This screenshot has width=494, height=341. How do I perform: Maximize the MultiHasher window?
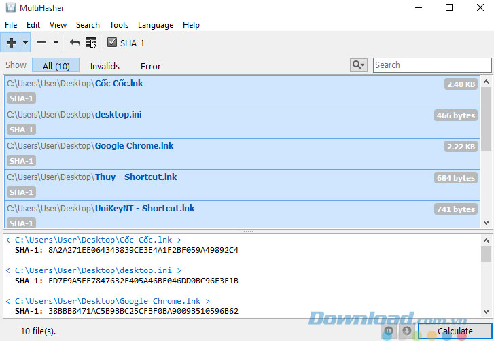click(x=449, y=7)
